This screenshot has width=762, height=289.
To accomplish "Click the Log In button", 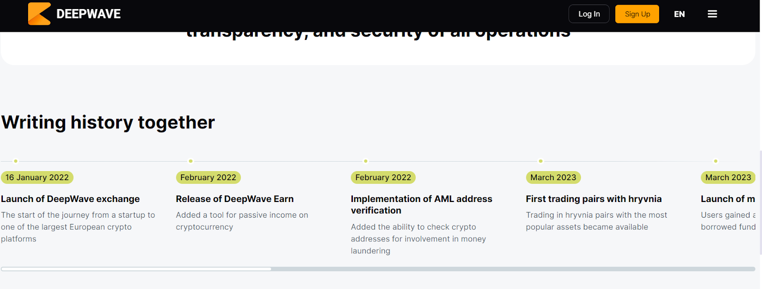I will tap(589, 14).
